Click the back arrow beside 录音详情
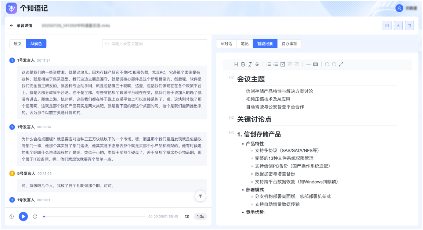423x230 pixels. [x=12, y=26]
